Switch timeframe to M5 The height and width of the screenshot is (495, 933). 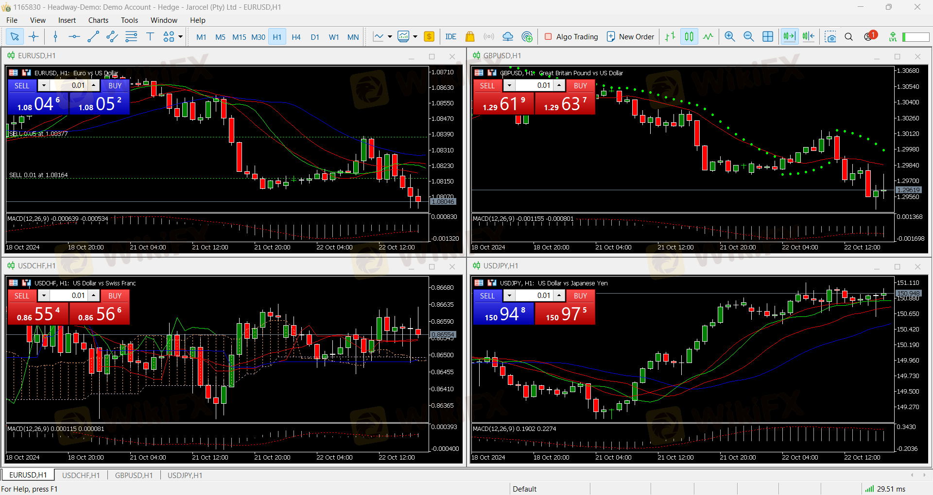click(220, 37)
